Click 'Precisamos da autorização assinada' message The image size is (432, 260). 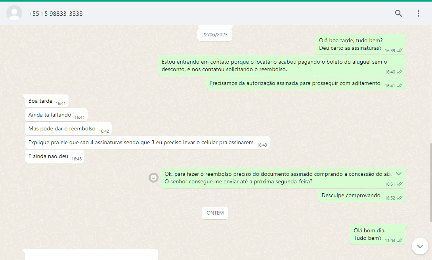(x=295, y=83)
